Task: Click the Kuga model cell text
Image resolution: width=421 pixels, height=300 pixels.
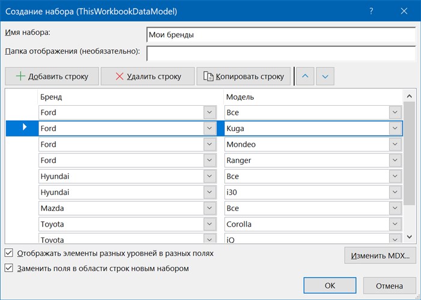Action: click(235, 129)
